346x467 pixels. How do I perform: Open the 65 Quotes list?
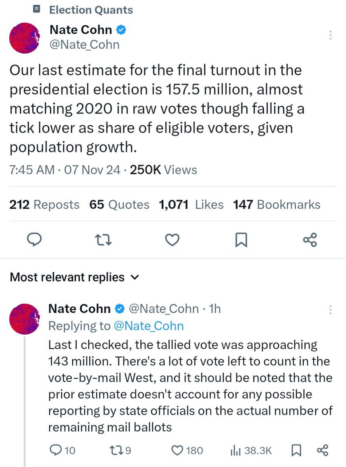pyautogui.click(x=119, y=205)
